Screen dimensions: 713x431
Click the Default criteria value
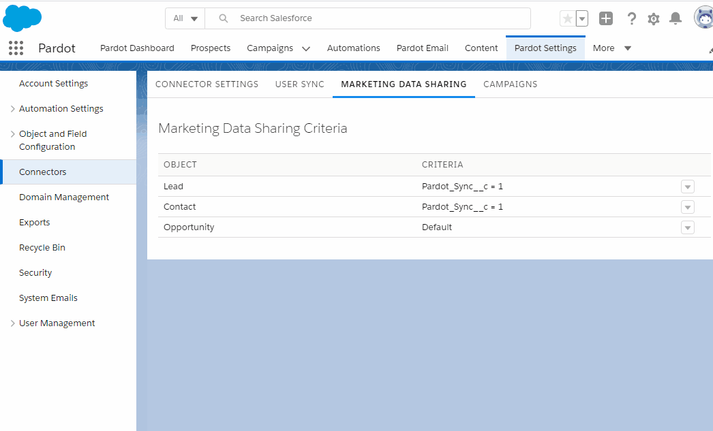pos(436,227)
